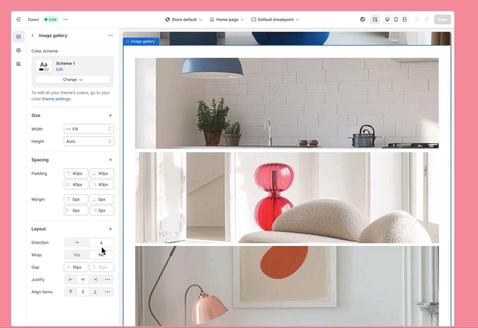Viewport: 478px width, 328px height.
Task: Click the Save button
Action: pos(442,19)
